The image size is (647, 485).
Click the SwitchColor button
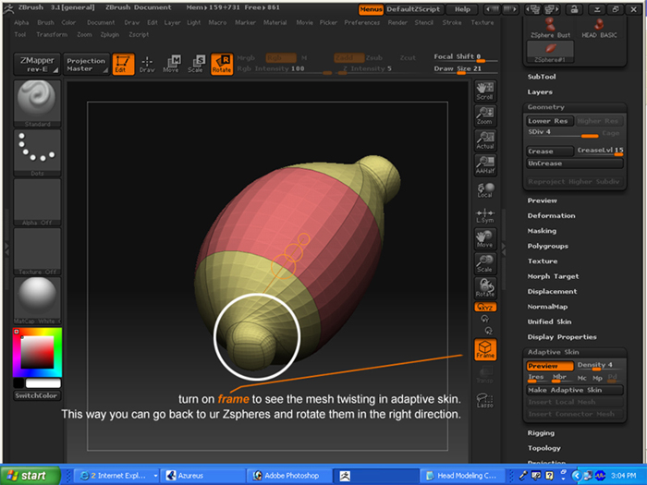[37, 395]
